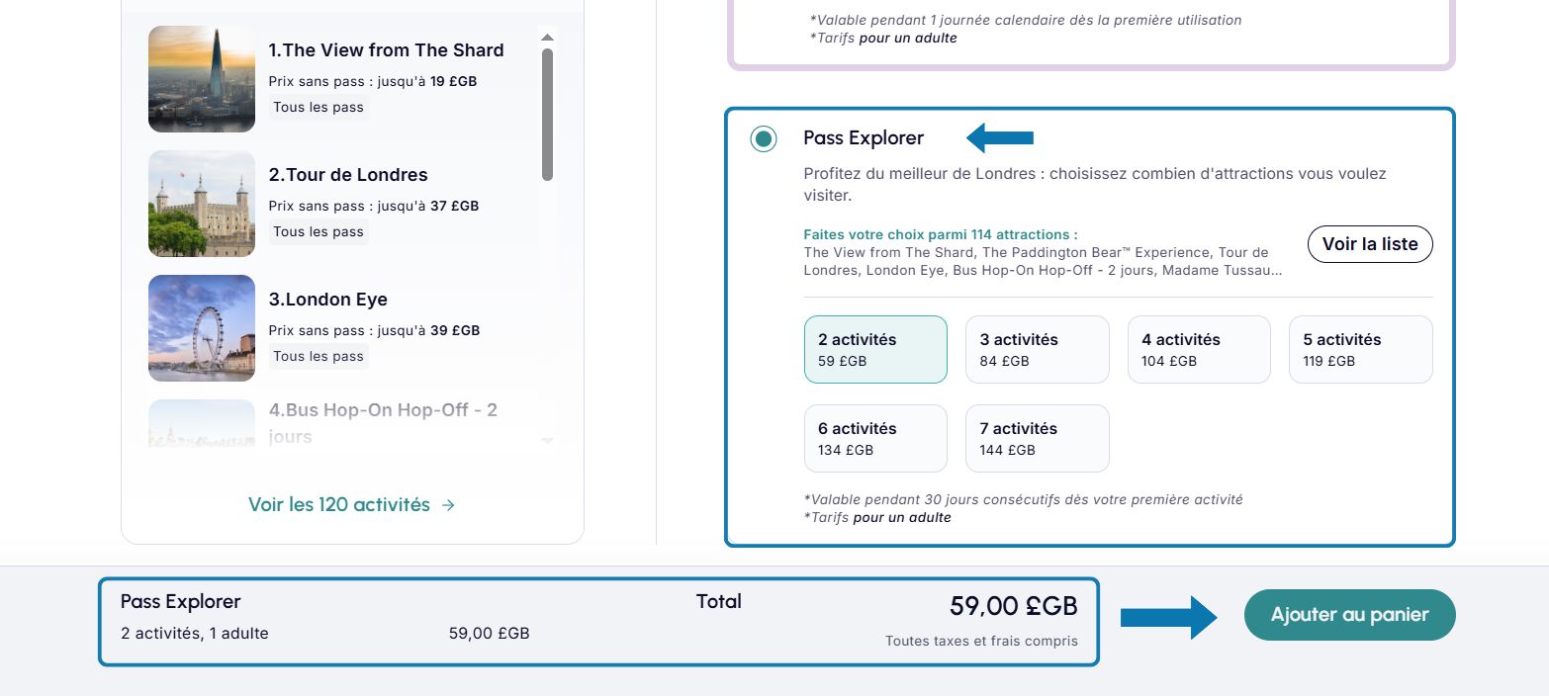Image resolution: width=1549 pixels, height=696 pixels.
Task: Select the Pass Explorer radio button
Action: 763,139
